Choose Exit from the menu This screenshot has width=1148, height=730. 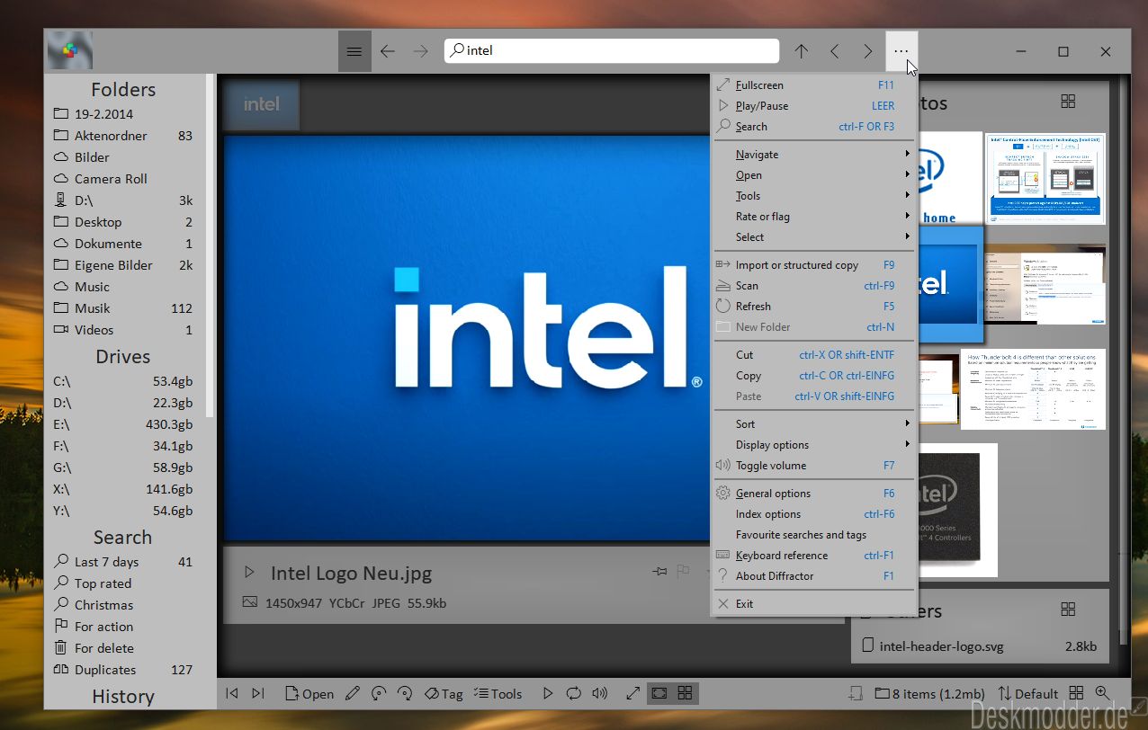(x=814, y=604)
